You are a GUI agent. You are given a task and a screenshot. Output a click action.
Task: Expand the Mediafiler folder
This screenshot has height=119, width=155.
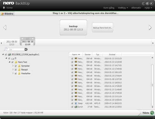[13, 73]
